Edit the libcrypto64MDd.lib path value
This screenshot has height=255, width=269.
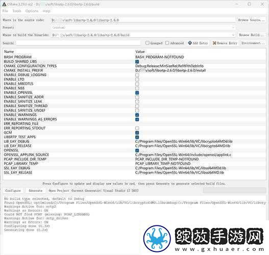184,141
